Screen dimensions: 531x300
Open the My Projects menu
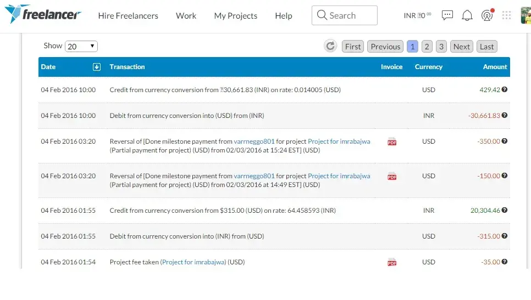click(235, 16)
